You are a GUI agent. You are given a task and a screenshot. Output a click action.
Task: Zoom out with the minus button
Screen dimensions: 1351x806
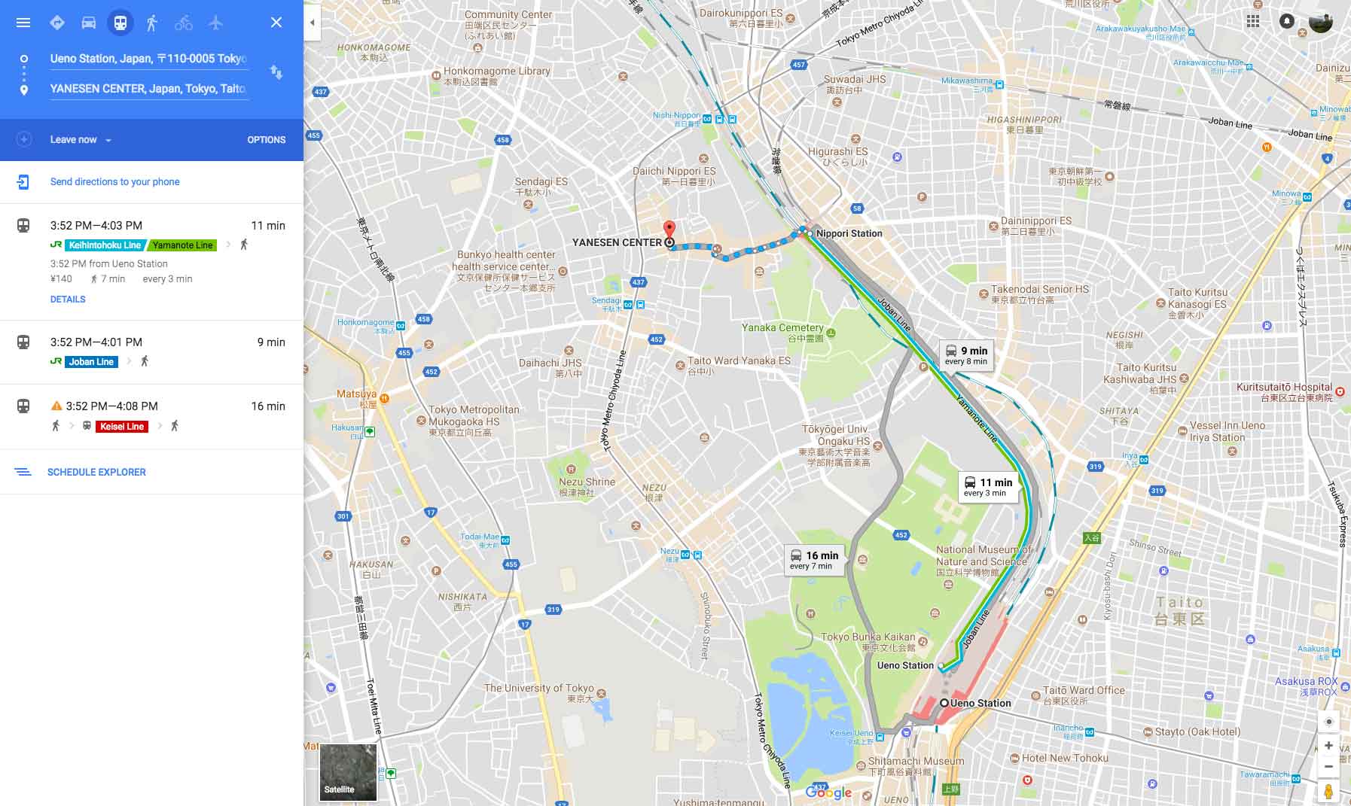[1328, 767]
